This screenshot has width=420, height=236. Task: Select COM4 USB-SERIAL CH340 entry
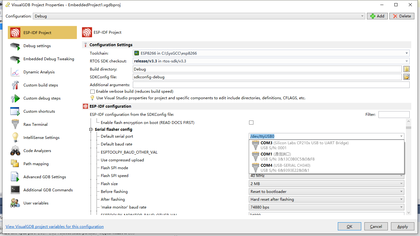tap(327, 168)
